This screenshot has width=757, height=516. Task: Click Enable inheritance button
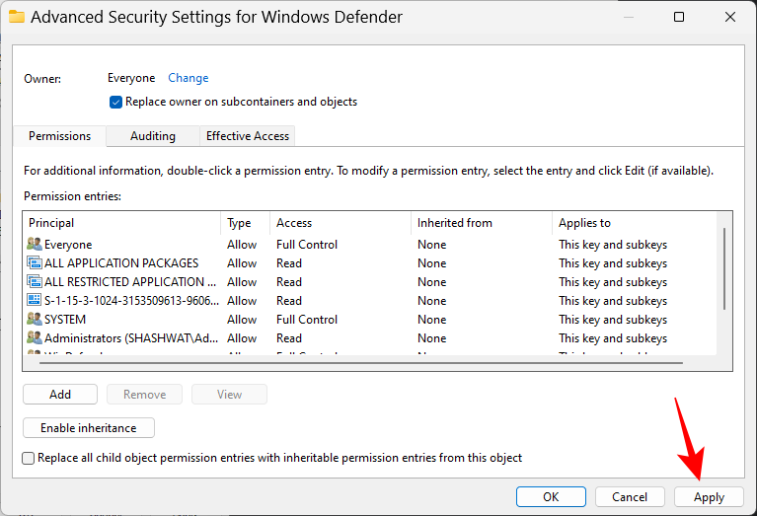coord(89,428)
